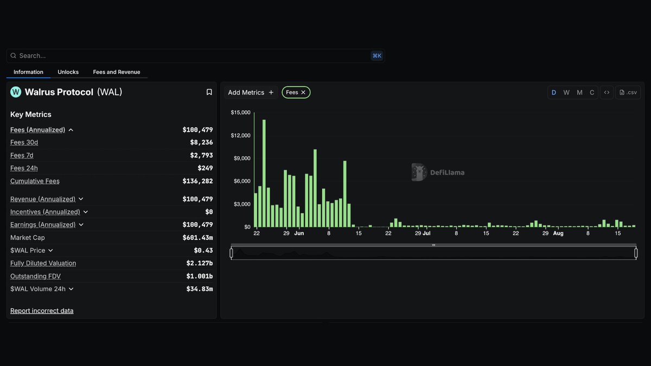Open the Information tab
Viewport: 651px width, 366px height.
pos(28,72)
